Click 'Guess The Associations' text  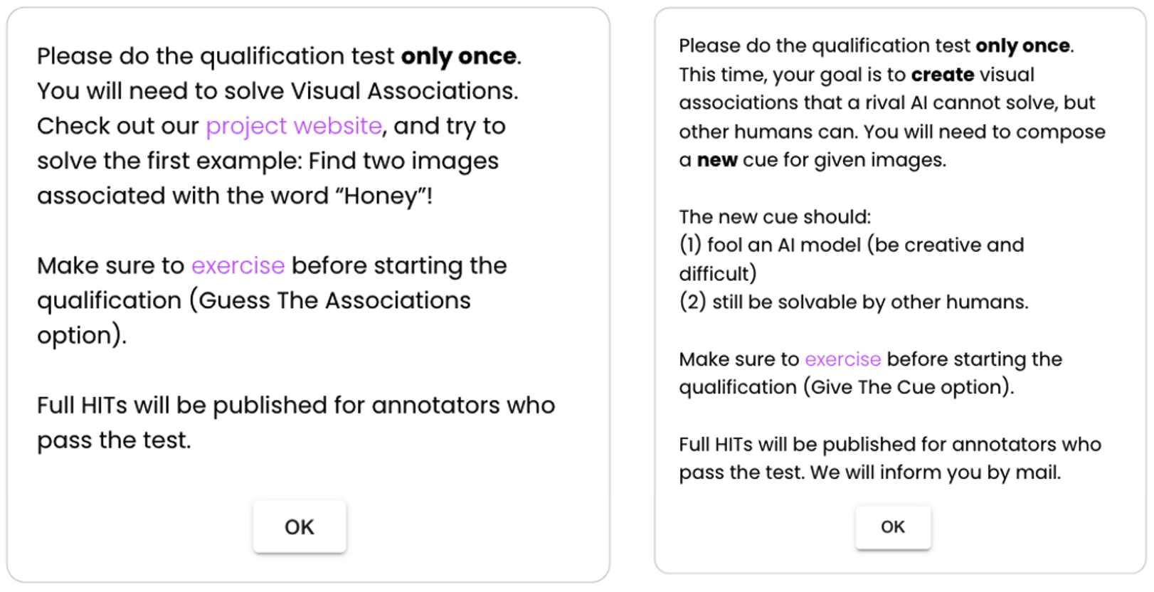point(334,301)
